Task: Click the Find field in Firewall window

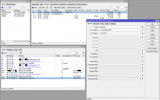Action: coord(112,8)
